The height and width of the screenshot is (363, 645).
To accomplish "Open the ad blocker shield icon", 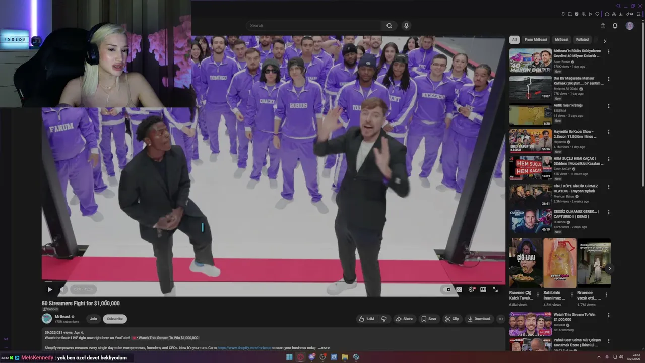I will coord(577,14).
